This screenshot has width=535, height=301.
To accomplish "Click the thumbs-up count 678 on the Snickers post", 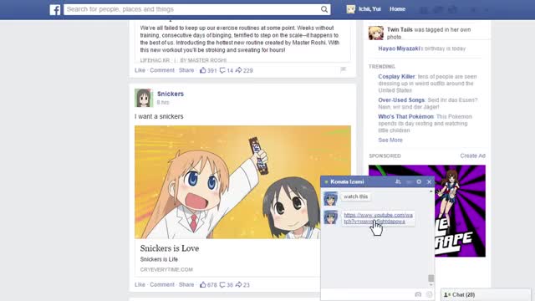I will click(208, 284).
